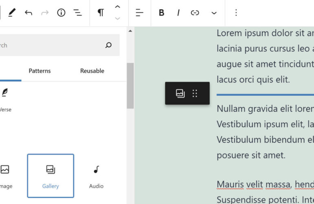Open the text alignment dropdown

point(139,13)
